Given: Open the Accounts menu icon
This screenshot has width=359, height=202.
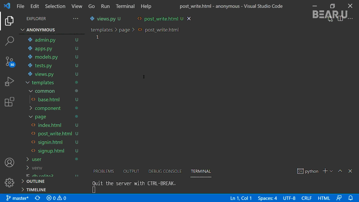Looking at the screenshot, I should pyautogui.click(x=9, y=162).
